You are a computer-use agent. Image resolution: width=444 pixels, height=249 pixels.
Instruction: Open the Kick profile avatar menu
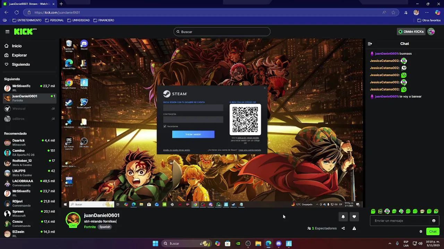tap(431, 31)
